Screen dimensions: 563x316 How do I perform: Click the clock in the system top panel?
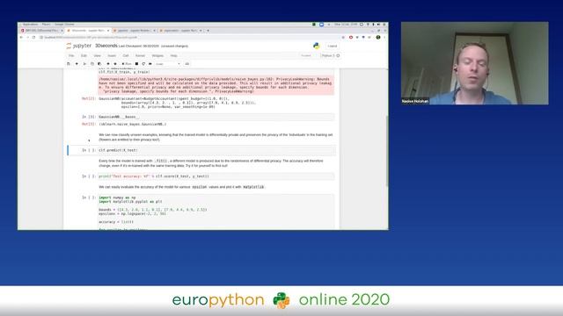point(346,25)
